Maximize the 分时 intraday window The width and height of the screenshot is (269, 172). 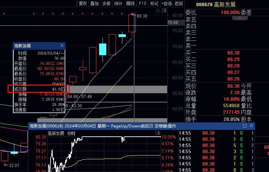[245, 126]
